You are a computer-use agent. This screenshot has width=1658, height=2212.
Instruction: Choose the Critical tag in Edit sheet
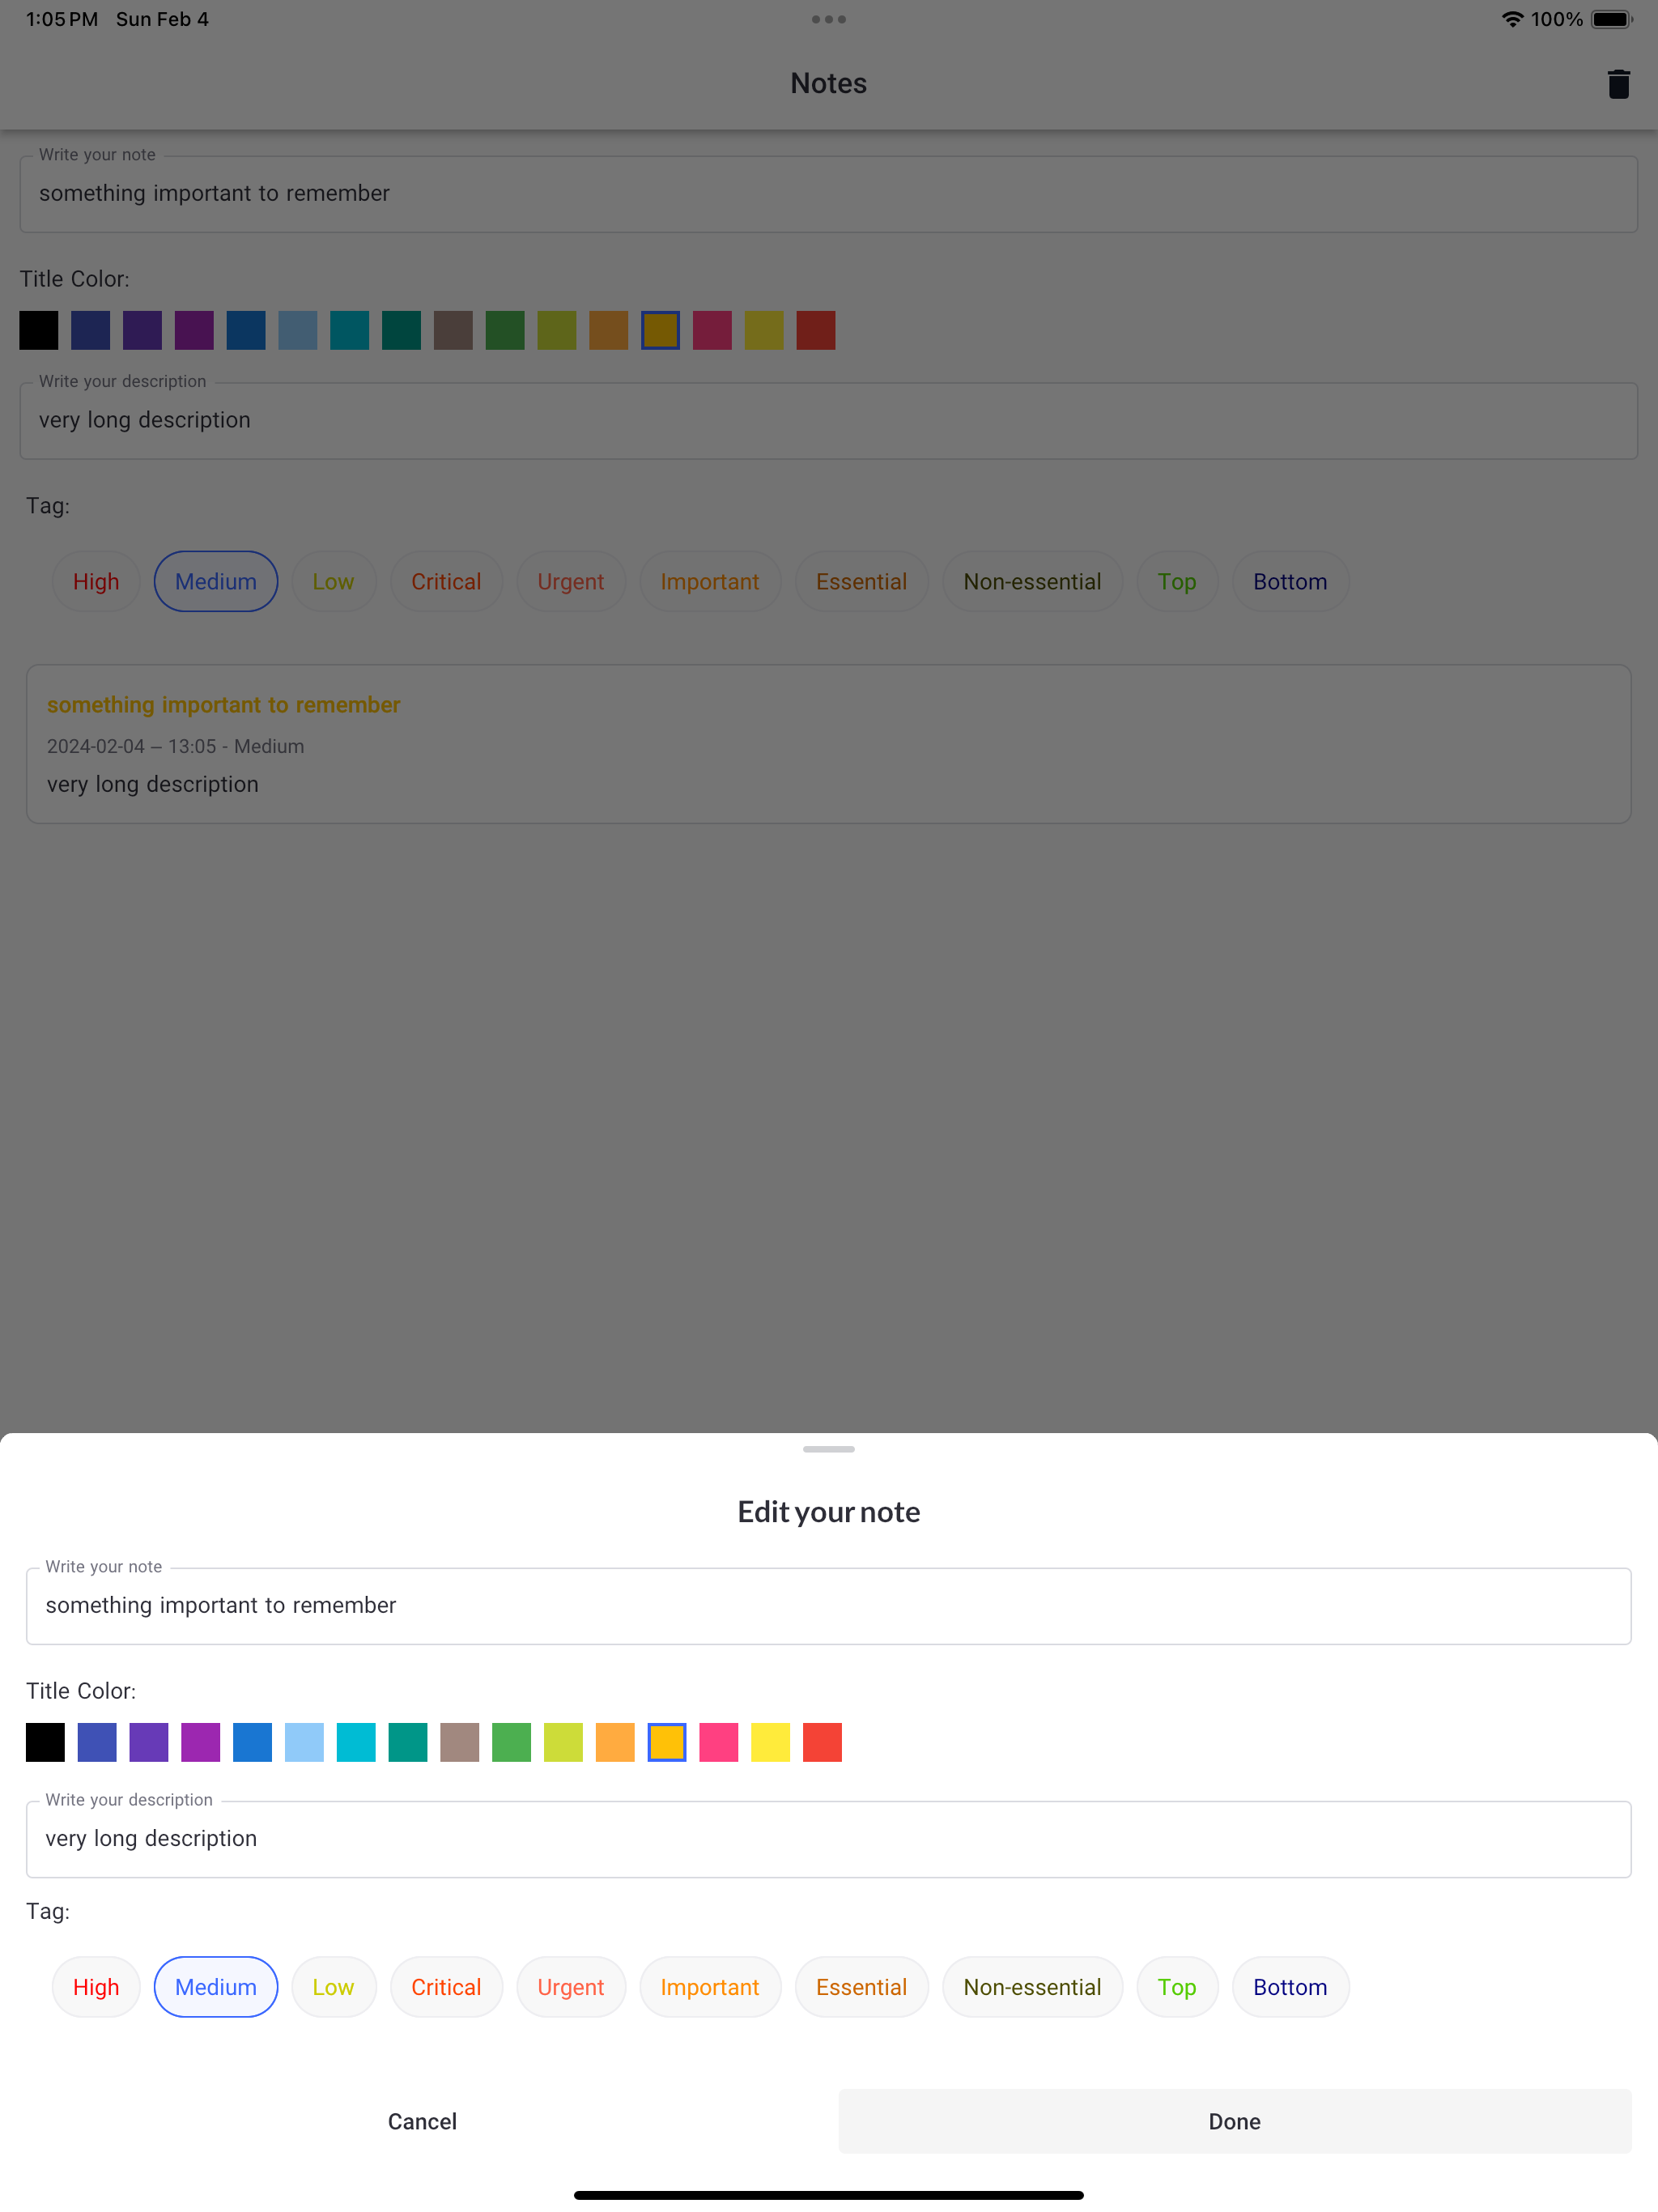click(446, 1987)
